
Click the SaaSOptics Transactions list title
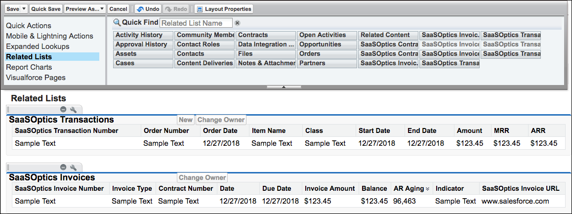61,120
